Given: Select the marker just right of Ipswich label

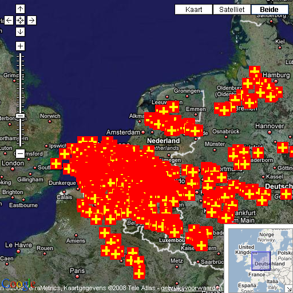Looking at the screenshot, I should [65, 154].
